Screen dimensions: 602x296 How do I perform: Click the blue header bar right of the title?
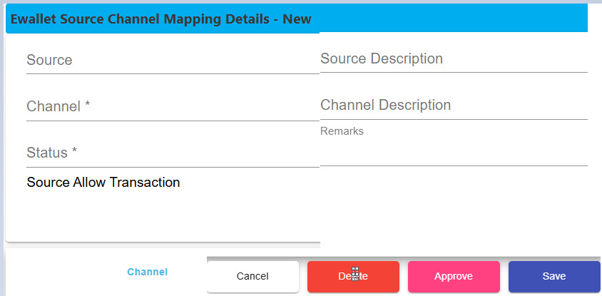pos(449,19)
